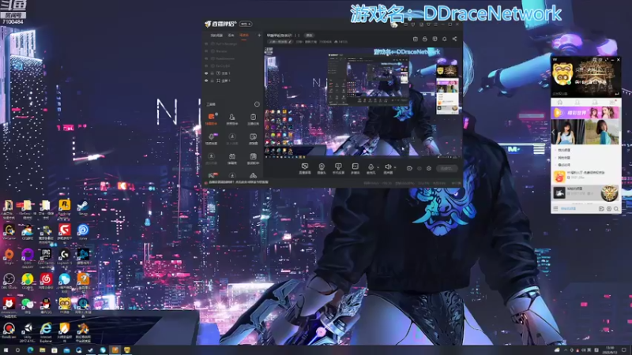Select the highlighted channel row in YY list
The height and width of the screenshot is (355, 632).
pyautogui.click(x=585, y=193)
